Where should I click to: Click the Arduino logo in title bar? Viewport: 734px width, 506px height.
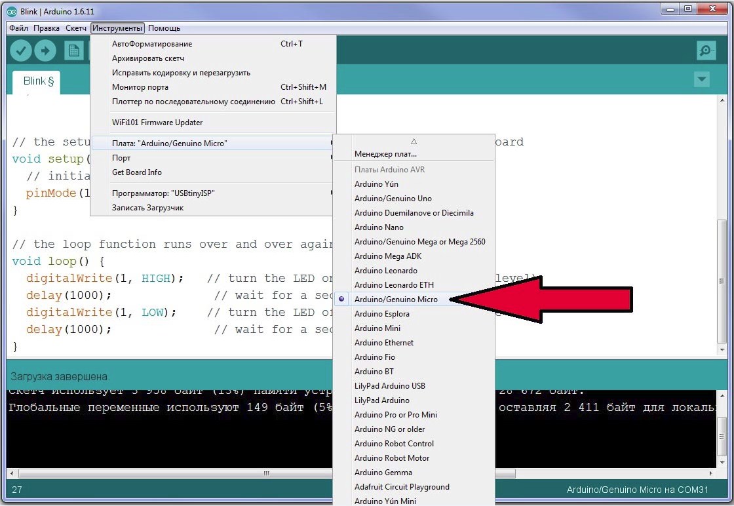coord(11,9)
